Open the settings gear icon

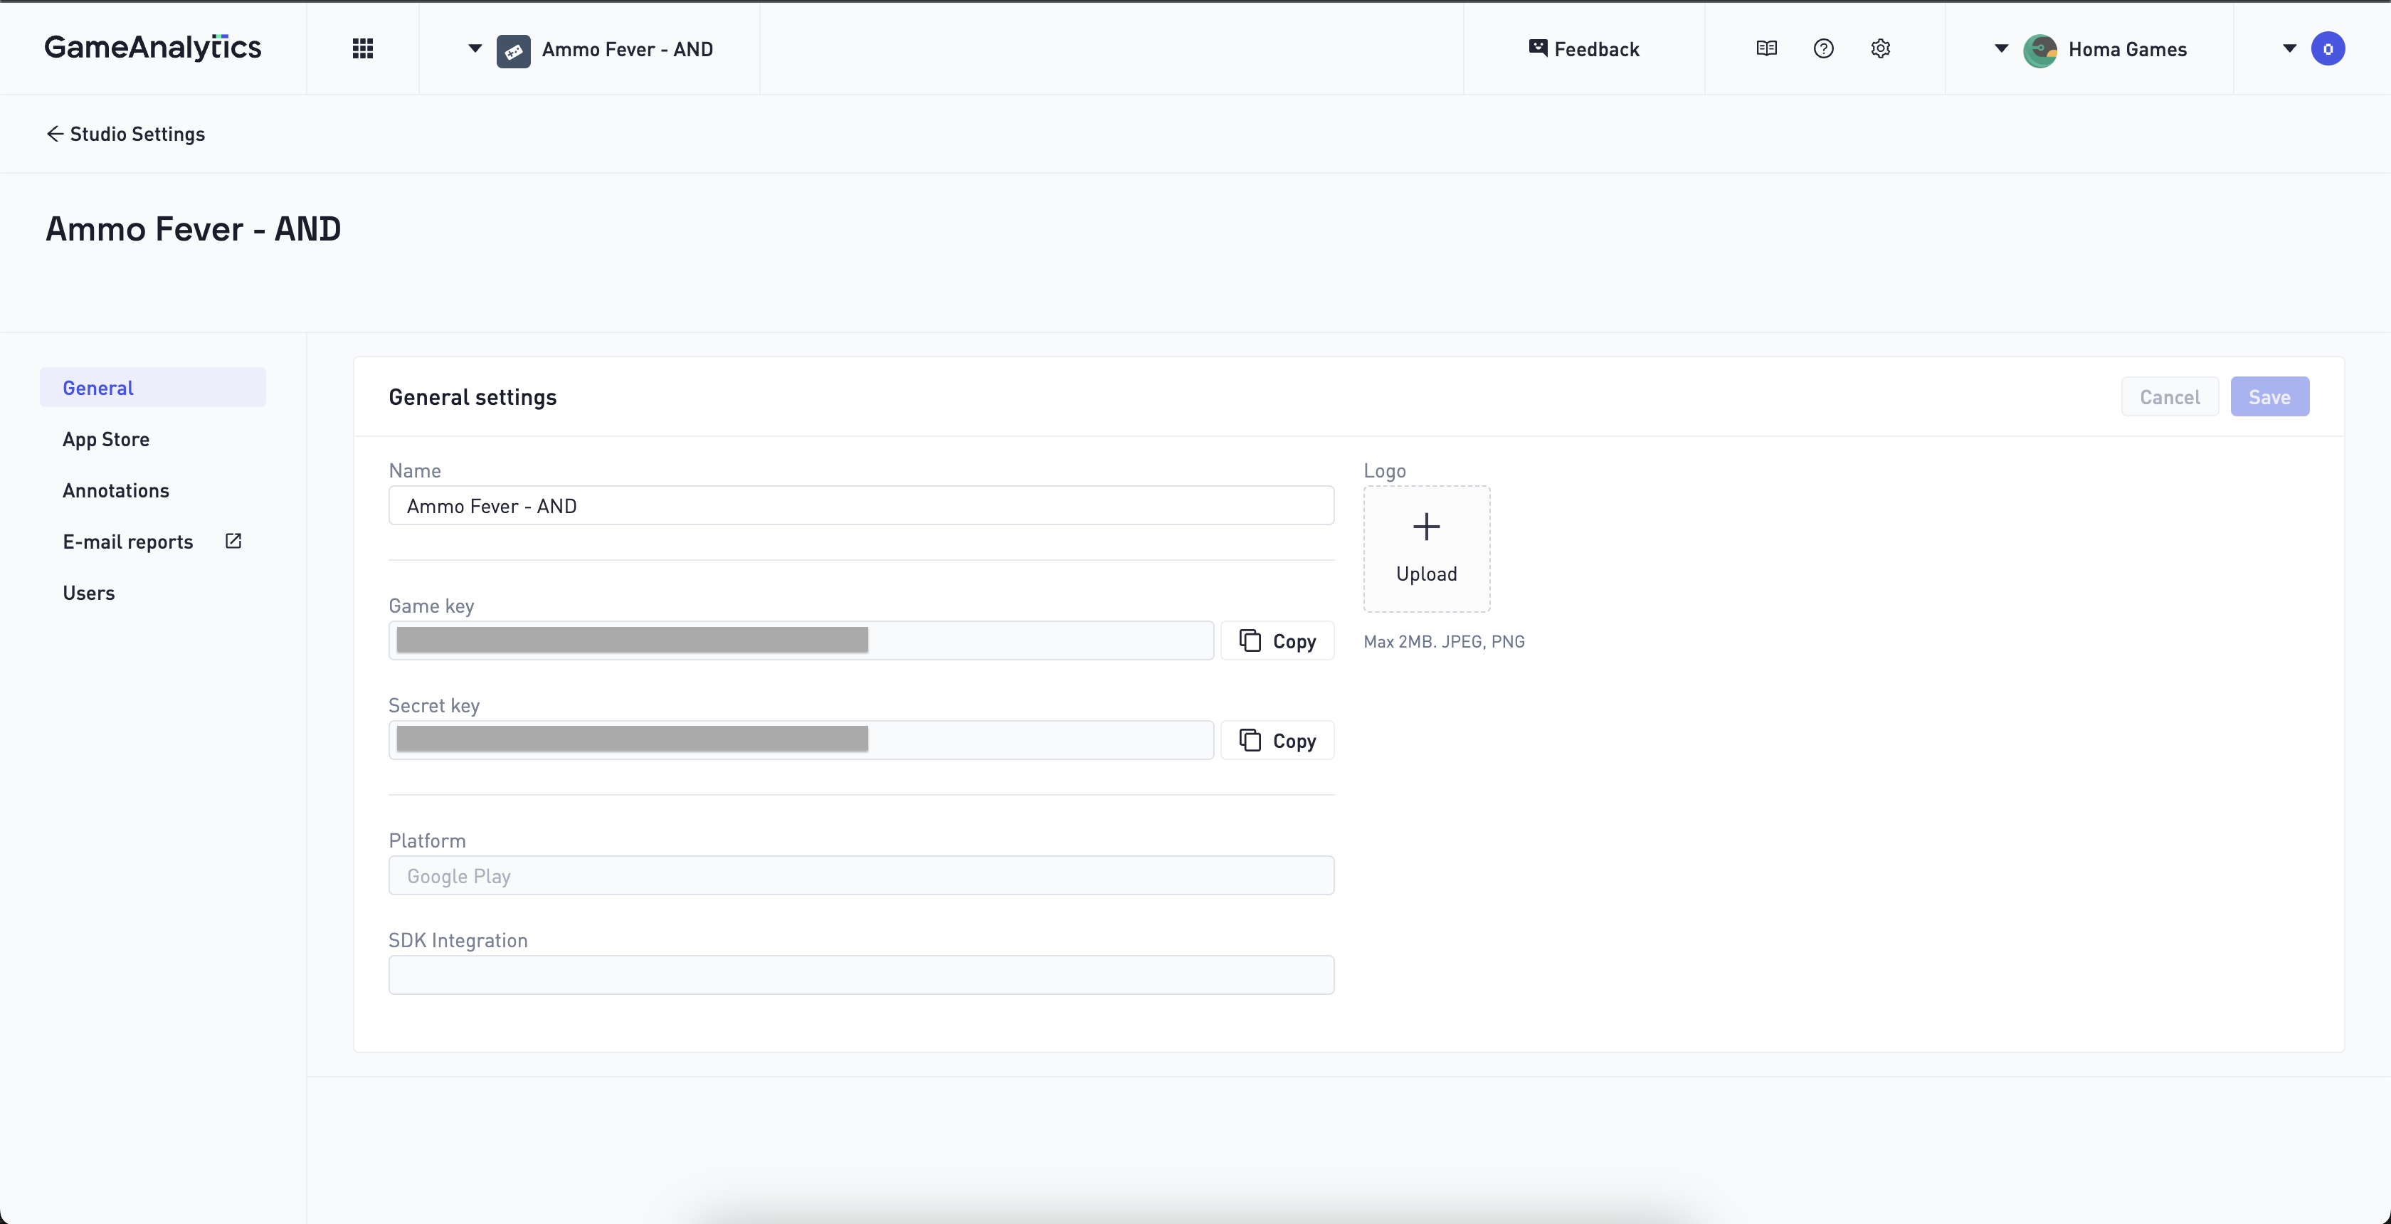1881,49
